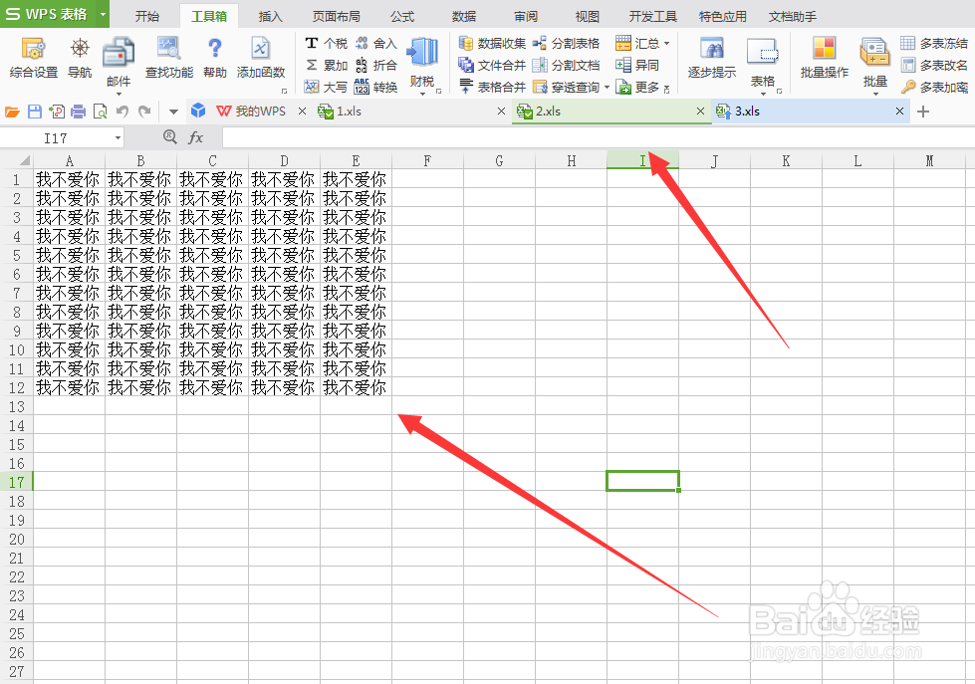Open the 特色应用 ribbon tab
975x684 pixels.
click(723, 16)
